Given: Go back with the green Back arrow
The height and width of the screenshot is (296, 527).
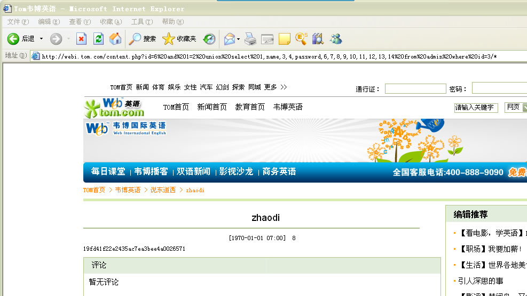Looking at the screenshot, I should pyautogui.click(x=13, y=39).
